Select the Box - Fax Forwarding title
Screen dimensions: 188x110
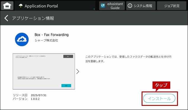(51, 35)
